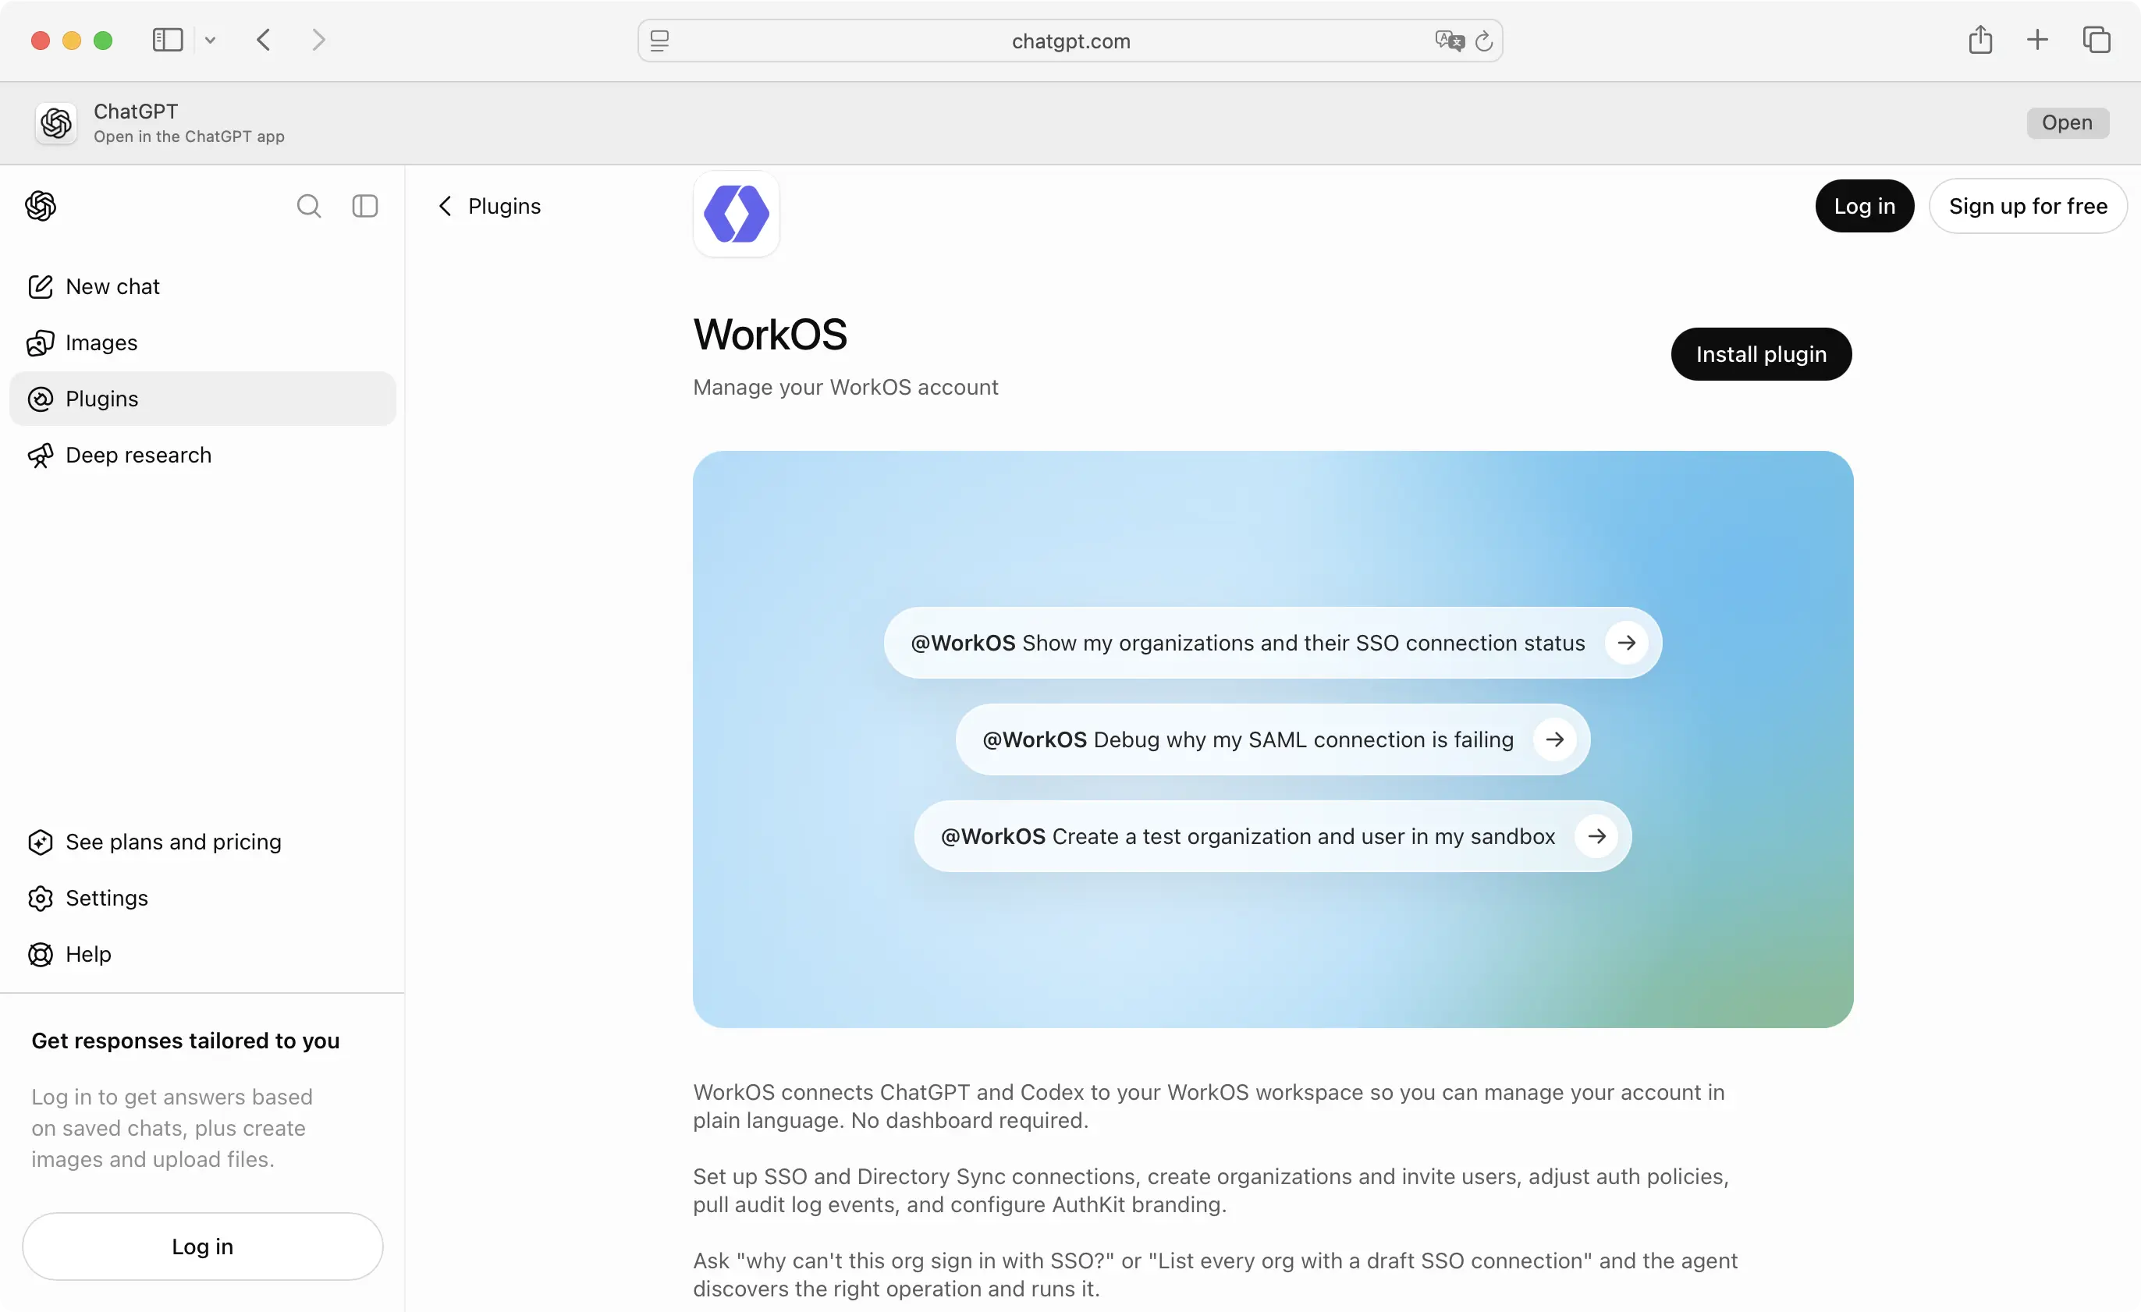Click arrow on sandbox test organization prompt

pos(1596,836)
